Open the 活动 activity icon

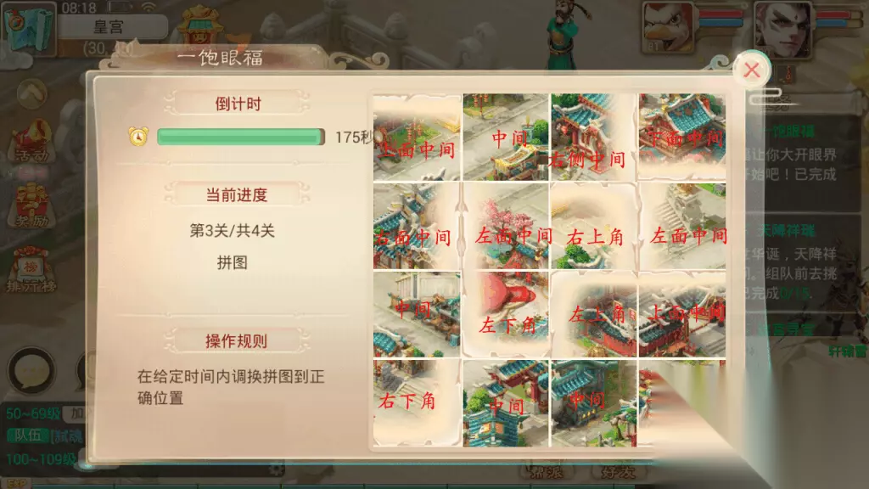[x=31, y=143]
